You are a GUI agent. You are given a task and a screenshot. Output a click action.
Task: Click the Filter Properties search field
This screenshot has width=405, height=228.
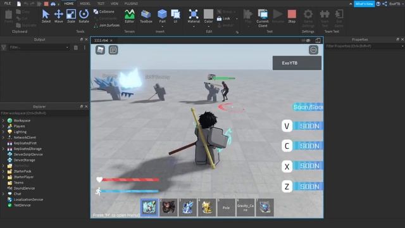tap(364, 46)
